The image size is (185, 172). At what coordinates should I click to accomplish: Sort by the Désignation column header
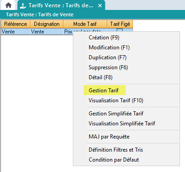tap(47, 24)
